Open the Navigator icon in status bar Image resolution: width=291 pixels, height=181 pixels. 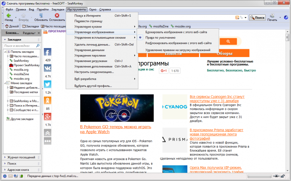(x=5, y=176)
